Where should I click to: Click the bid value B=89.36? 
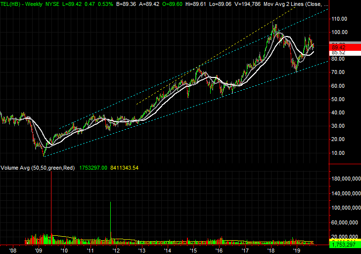[x=126, y=4]
